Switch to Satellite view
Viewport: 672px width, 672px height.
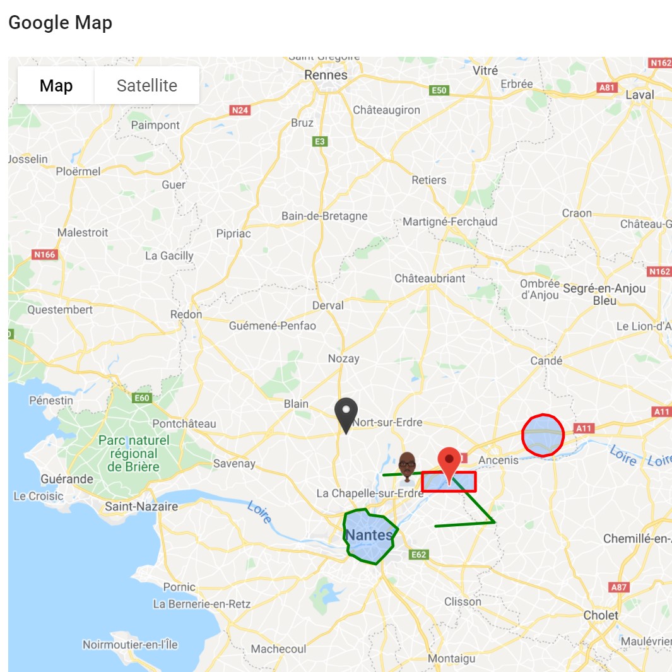[x=146, y=85]
